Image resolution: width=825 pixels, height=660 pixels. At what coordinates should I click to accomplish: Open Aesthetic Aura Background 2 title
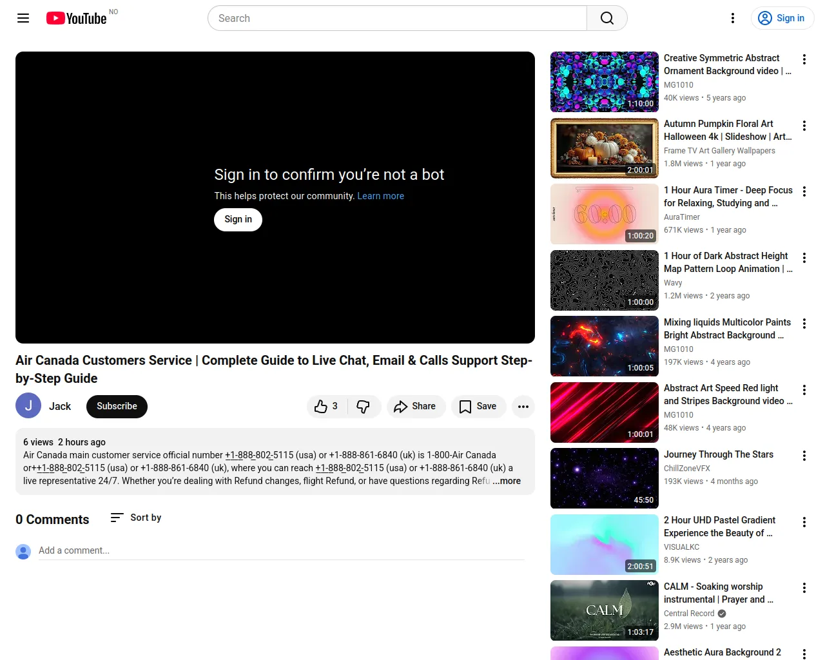coord(723,652)
